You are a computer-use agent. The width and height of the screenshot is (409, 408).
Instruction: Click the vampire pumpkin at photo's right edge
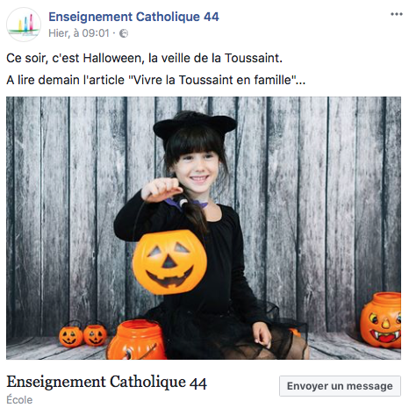click(x=381, y=320)
